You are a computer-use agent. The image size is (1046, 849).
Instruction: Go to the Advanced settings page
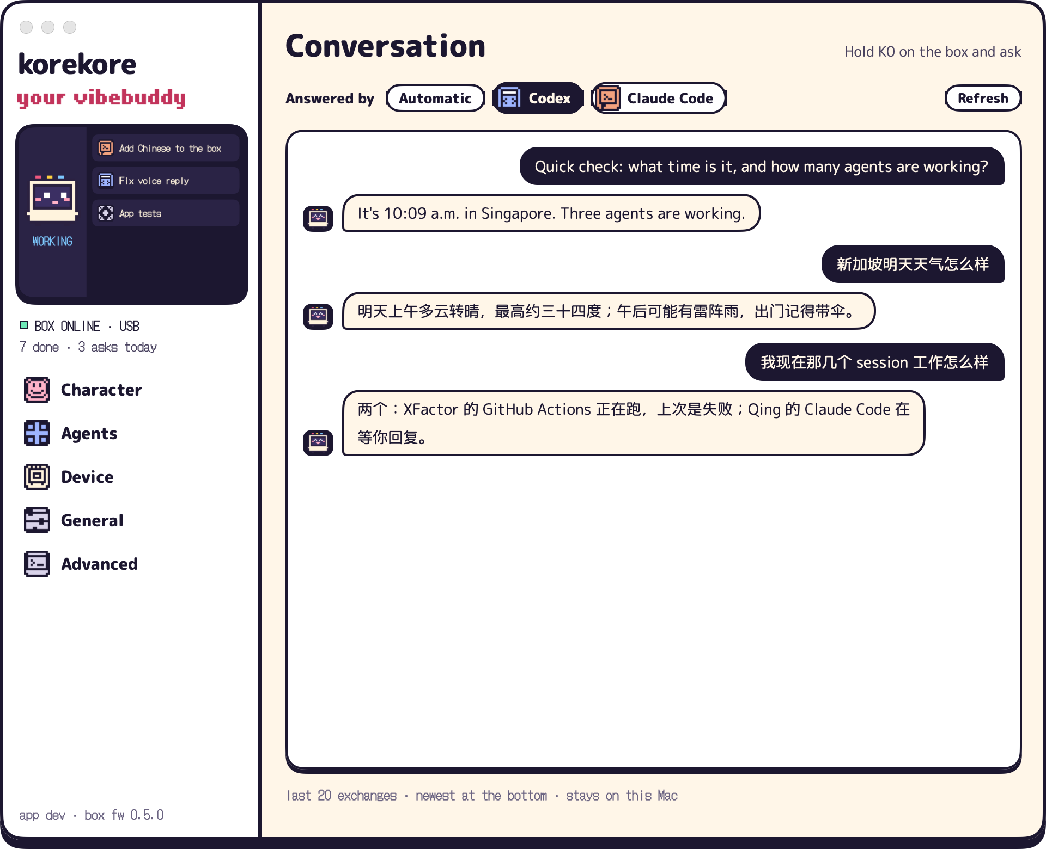click(81, 564)
